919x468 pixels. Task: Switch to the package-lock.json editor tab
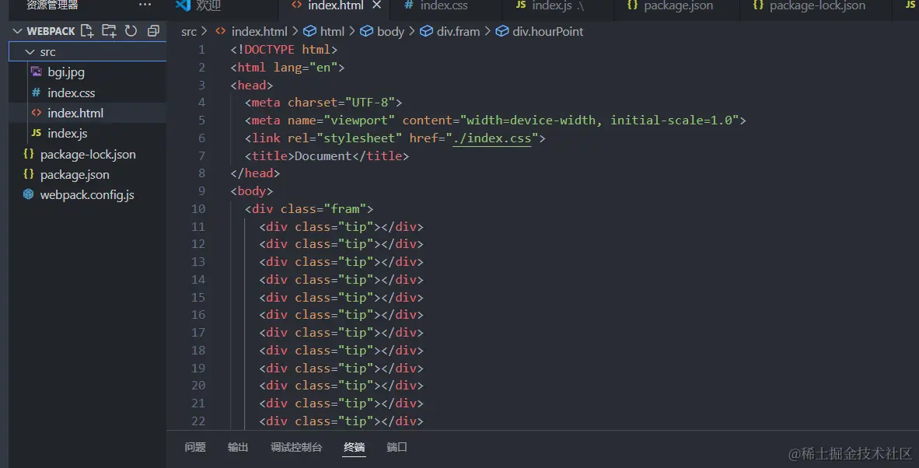tap(817, 6)
